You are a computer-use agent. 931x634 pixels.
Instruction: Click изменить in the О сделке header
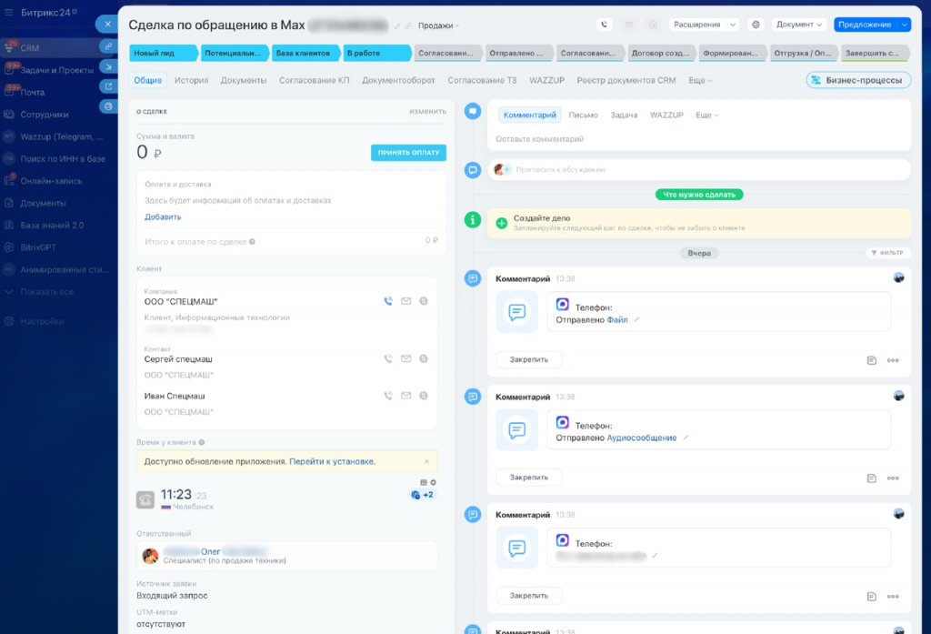click(427, 111)
